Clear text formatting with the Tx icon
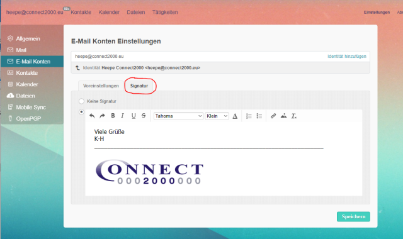403x239 pixels. (x=294, y=116)
